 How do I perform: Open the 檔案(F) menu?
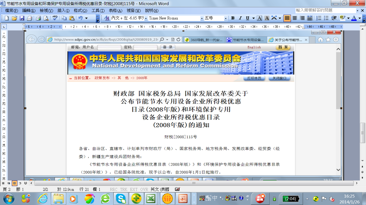[x=12, y=11]
